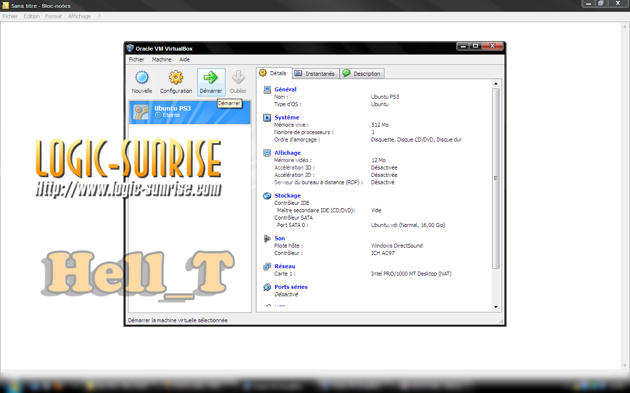This screenshot has height=393, width=630.
Task: Click the 'Nombre de processeurs' label
Action: [304, 132]
